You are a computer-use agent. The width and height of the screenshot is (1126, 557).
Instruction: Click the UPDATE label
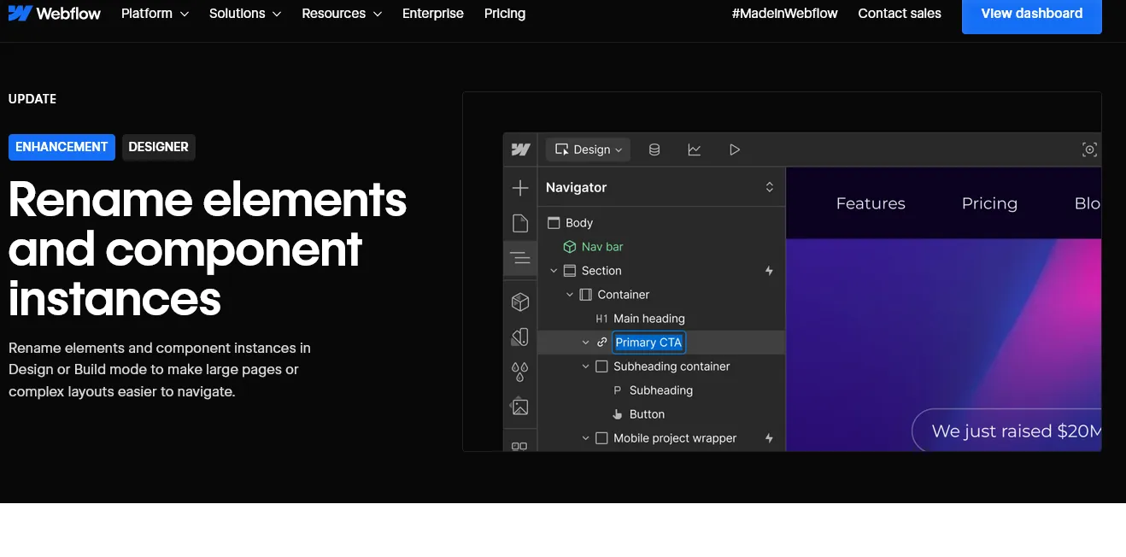[32, 99]
